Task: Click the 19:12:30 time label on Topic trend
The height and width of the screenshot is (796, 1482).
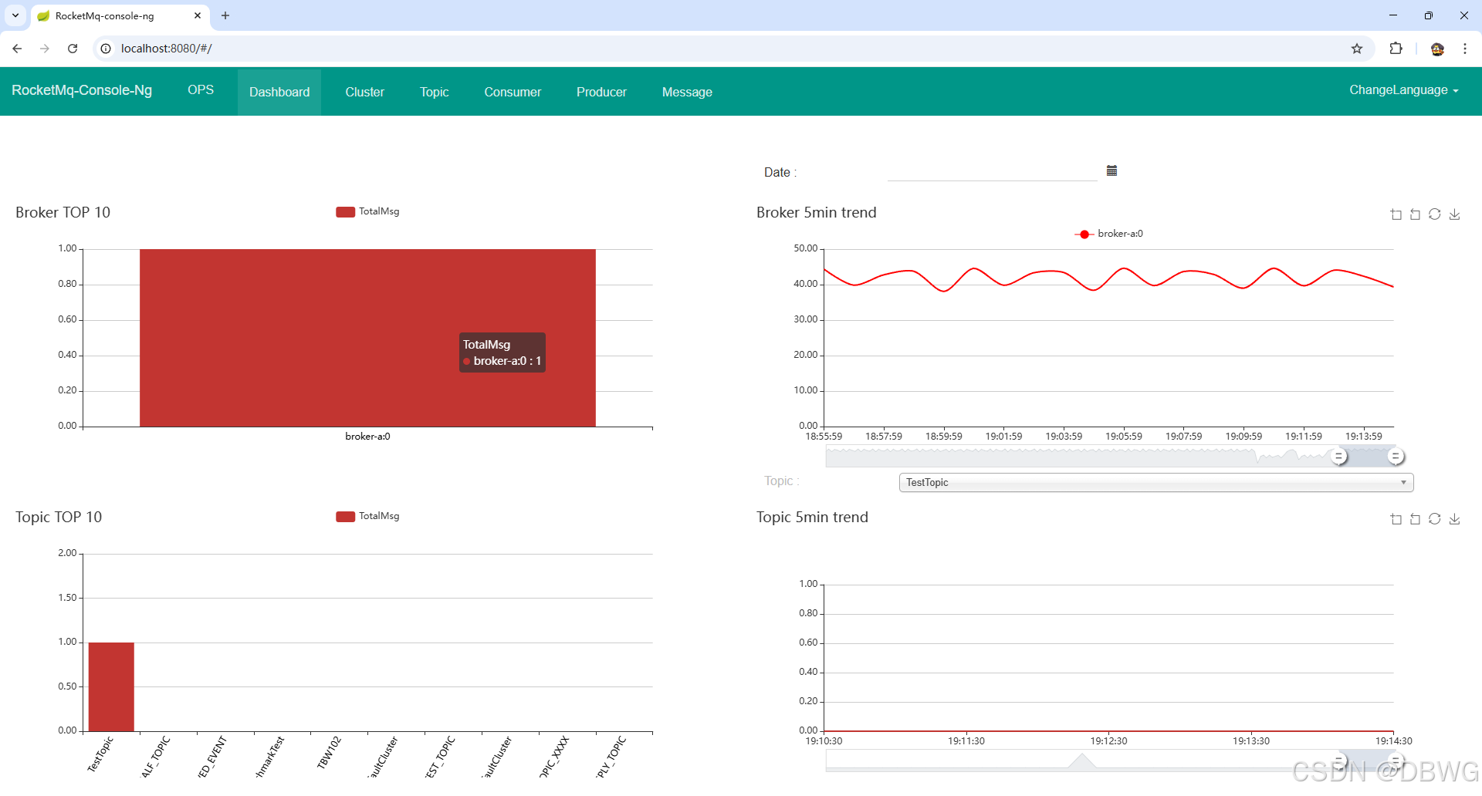Action: [x=1108, y=741]
